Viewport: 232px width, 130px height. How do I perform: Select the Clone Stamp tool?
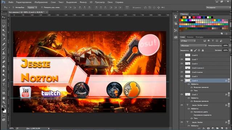[x=4, y=53]
